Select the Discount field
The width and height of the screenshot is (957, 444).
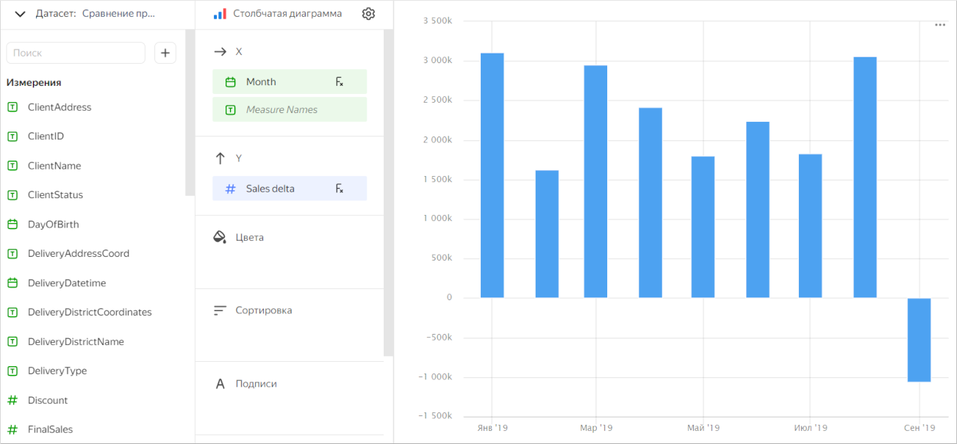pos(48,401)
